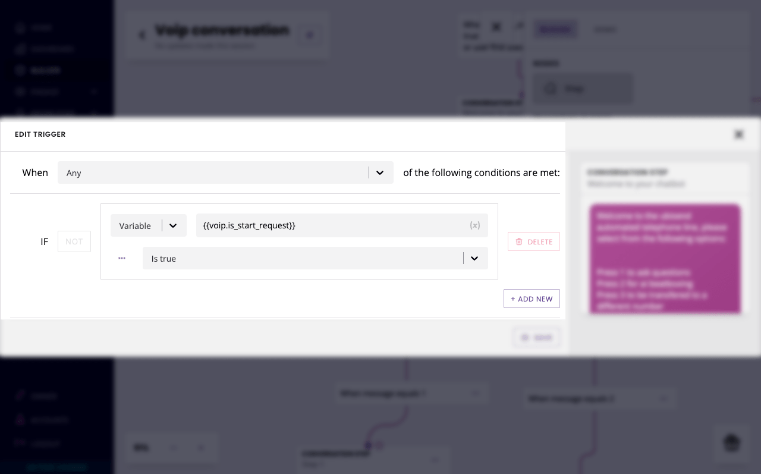Open the chat widget icon at bottom right
The height and width of the screenshot is (474, 761).
point(731,443)
